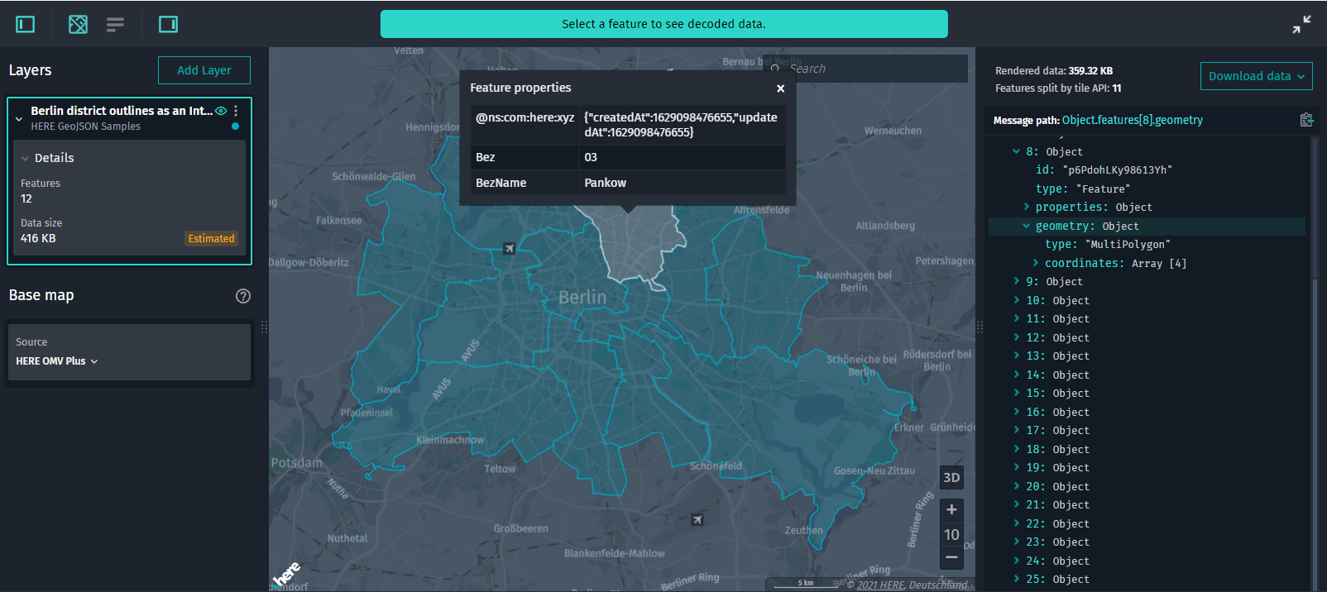Click the Object.features[8].geometry path link
The width and height of the screenshot is (1327, 592).
click(x=1133, y=120)
